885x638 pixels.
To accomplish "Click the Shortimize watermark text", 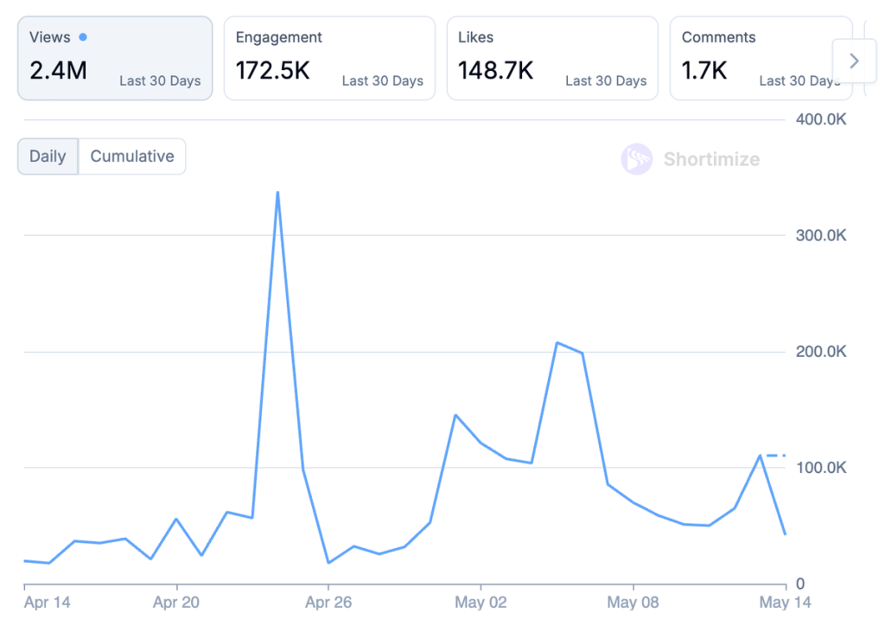I will [x=711, y=159].
